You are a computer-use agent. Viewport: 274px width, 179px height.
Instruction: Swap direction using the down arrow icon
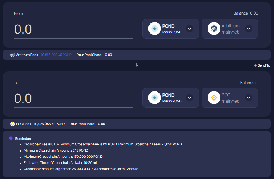[x=137, y=65]
